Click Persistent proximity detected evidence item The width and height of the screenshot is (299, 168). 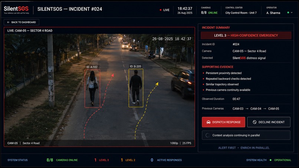(224, 73)
